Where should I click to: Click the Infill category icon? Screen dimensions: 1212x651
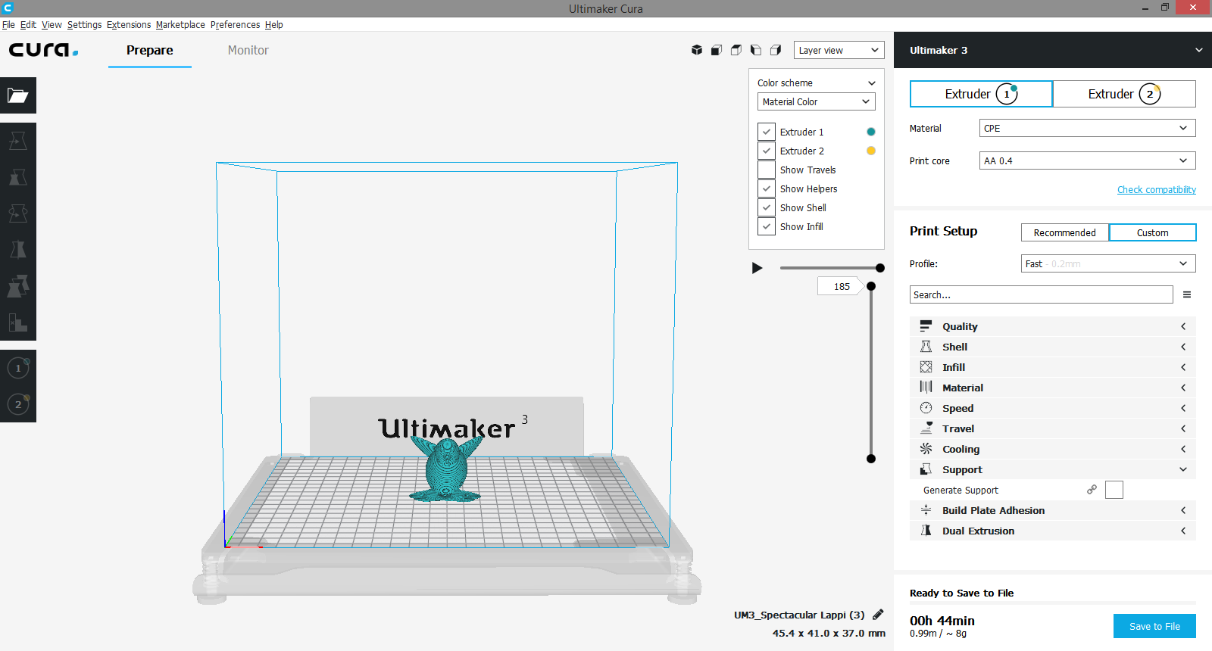click(x=926, y=367)
